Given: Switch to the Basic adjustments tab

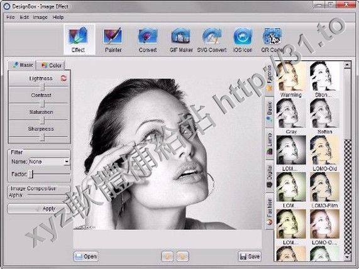Looking at the screenshot, I should point(22,65).
